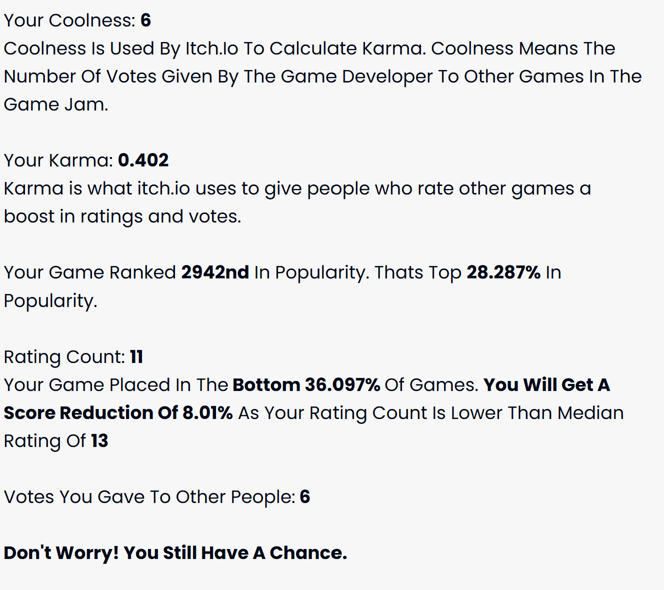Click 'Score Reduction Of 8.01%' text

[118, 413]
